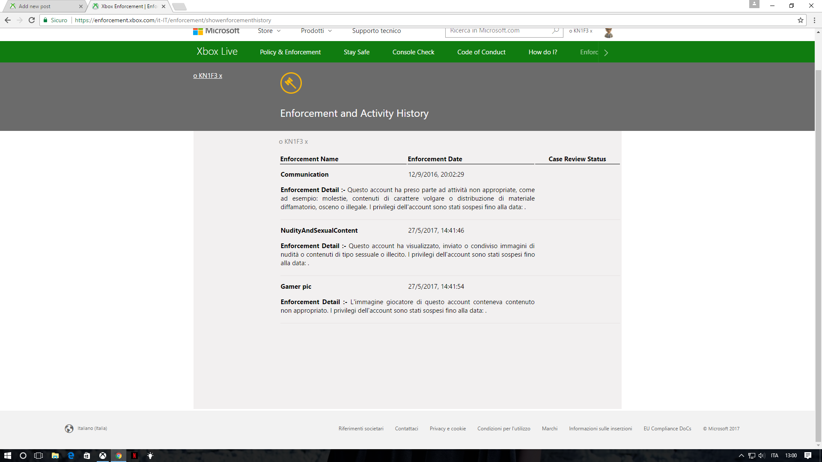
Task: Click Chrome profile person icon
Action: click(x=754, y=4)
